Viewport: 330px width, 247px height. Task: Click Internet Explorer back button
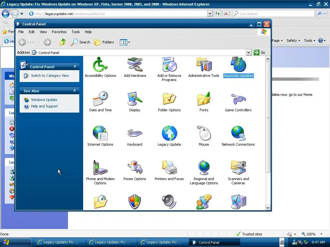pos(6,14)
